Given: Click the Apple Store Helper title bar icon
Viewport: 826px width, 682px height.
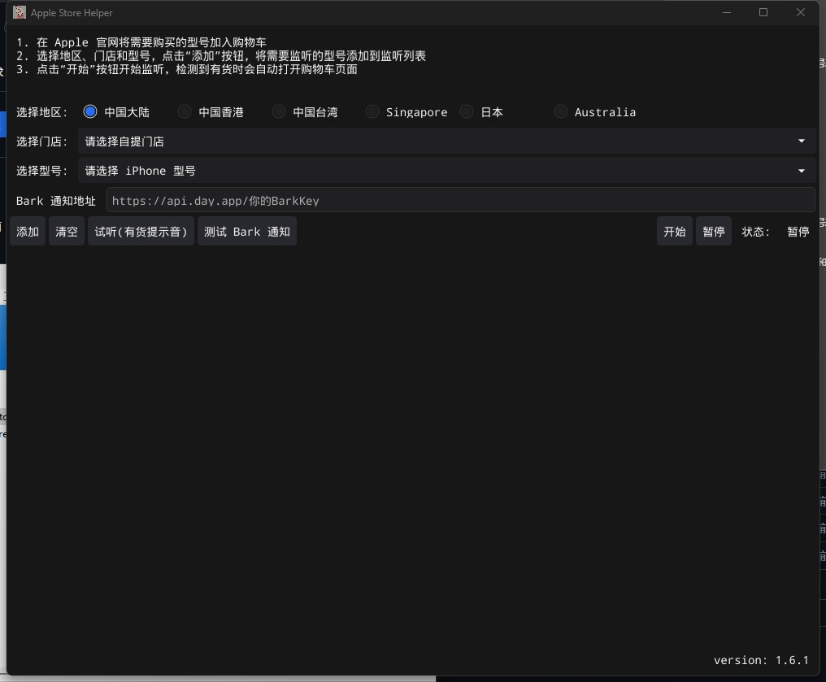Looking at the screenshot, I should tap(18, 12).
